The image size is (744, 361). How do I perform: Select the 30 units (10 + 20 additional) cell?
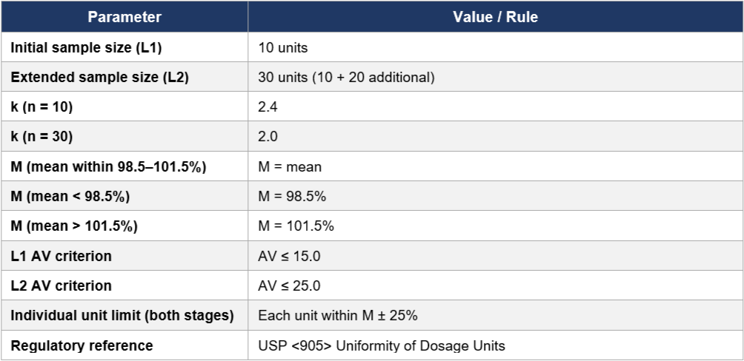tap(495, 77)
